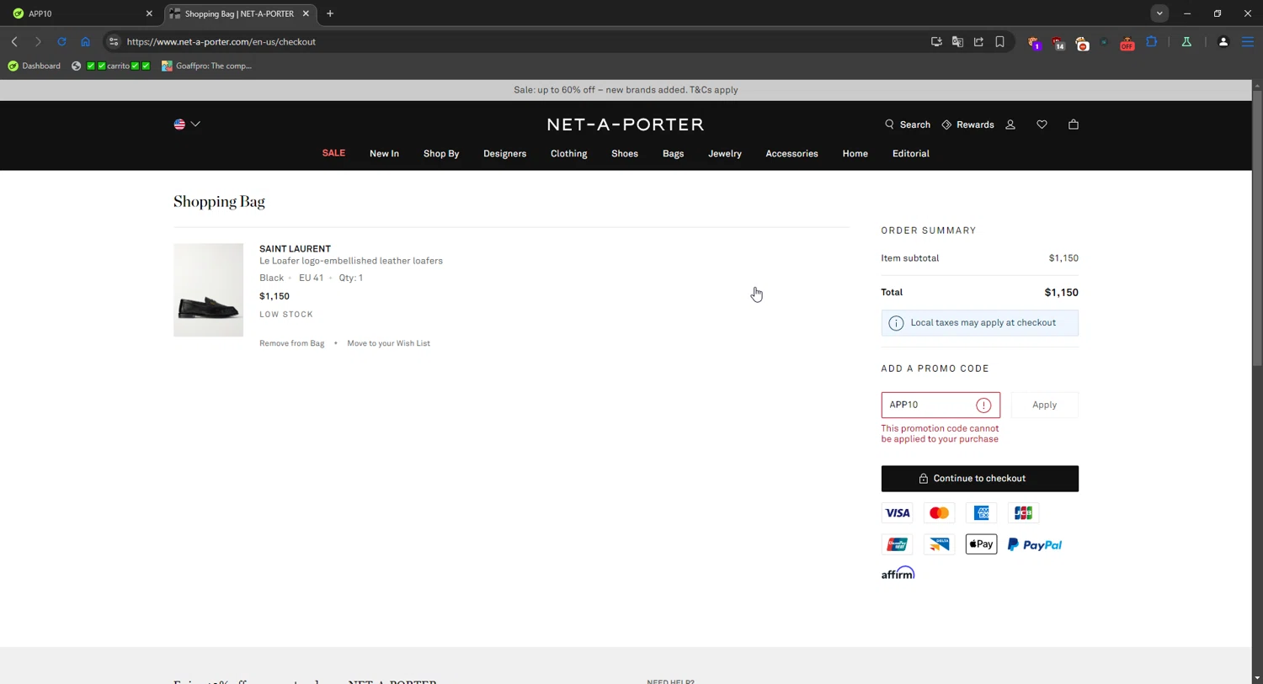Open extension with 14 badge
The height and width of the screenshot is (684, 1263).
pyautogui.click(x=1058, y=43)
